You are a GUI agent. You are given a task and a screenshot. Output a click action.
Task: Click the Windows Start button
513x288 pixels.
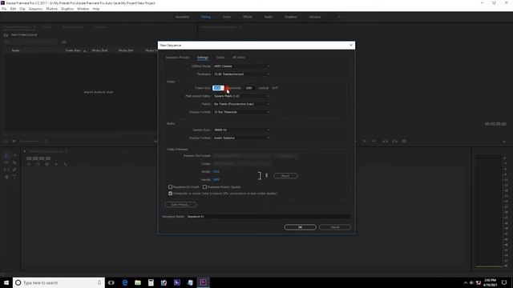pyautogui.click(x=6, y=282)
